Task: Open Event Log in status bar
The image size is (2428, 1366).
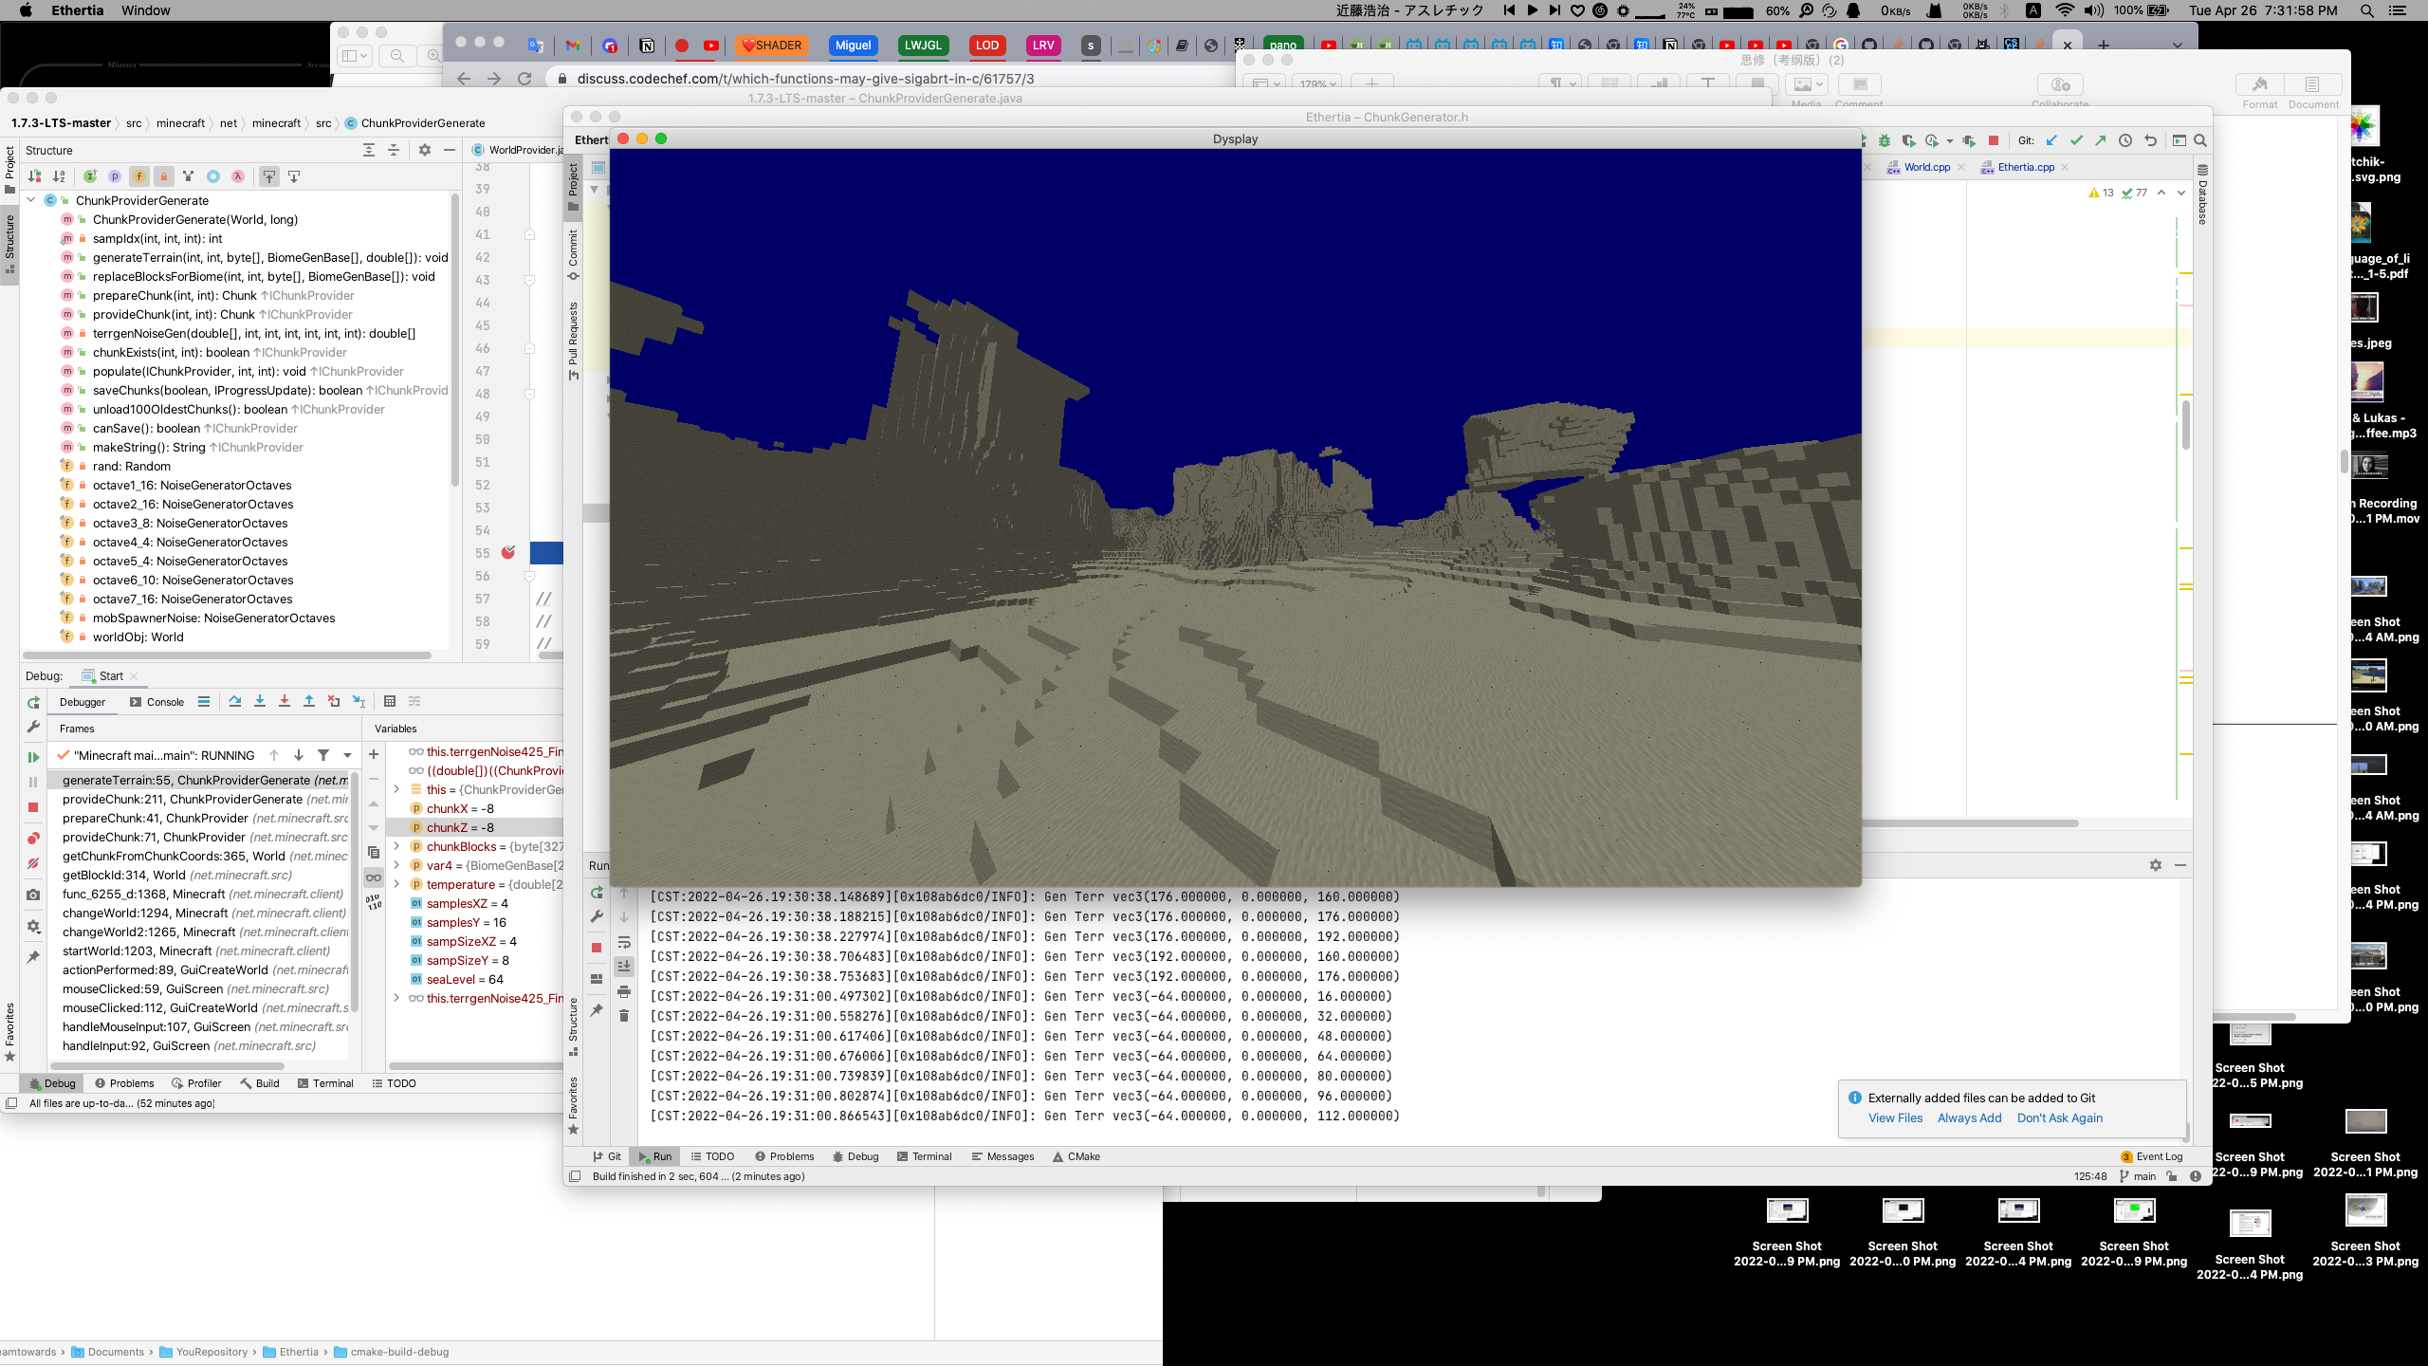Action: click(2152, 1156)
